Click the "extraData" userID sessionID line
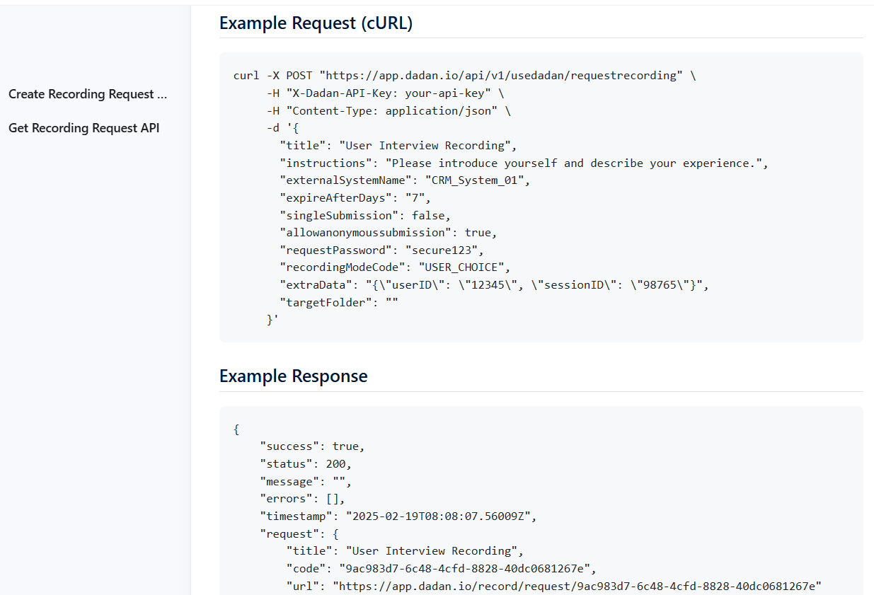874x595 pixels. click(x=494, y=285)
